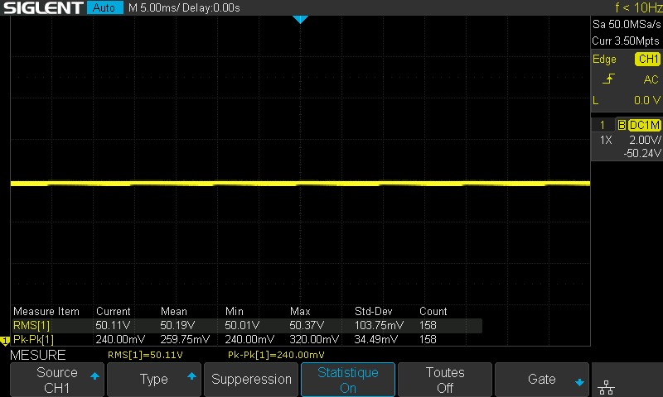
Task: Open the Gate softkey submenu
Action: click(x=542, y=380)
